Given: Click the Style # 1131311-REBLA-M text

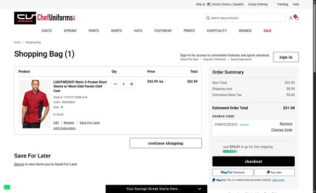Looking at the screenshot, I should tap(70, 97).
